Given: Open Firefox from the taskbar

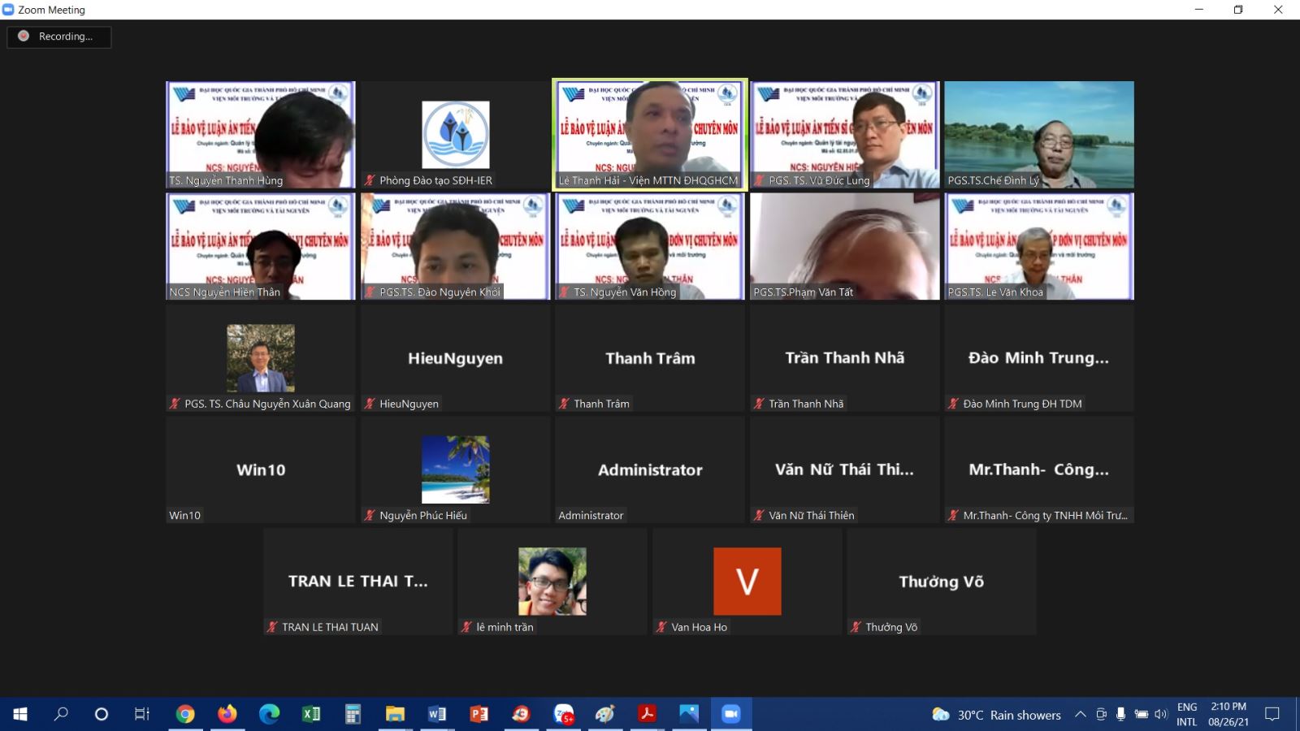Looking at the screenshot, I should (227, 714).
